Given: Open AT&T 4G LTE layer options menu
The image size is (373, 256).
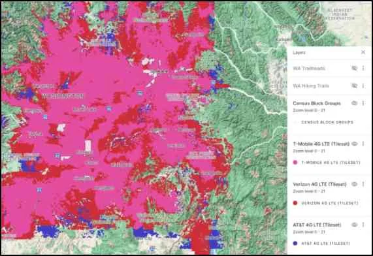Looking at the screenshot, I should (363, 225).
